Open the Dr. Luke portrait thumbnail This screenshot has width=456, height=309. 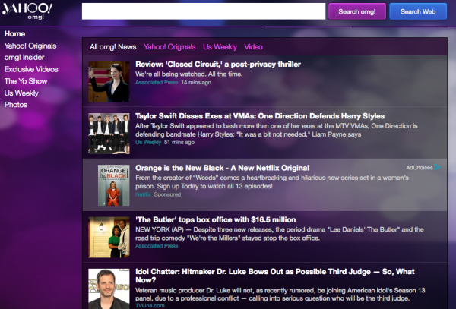[x=109, y=289]
